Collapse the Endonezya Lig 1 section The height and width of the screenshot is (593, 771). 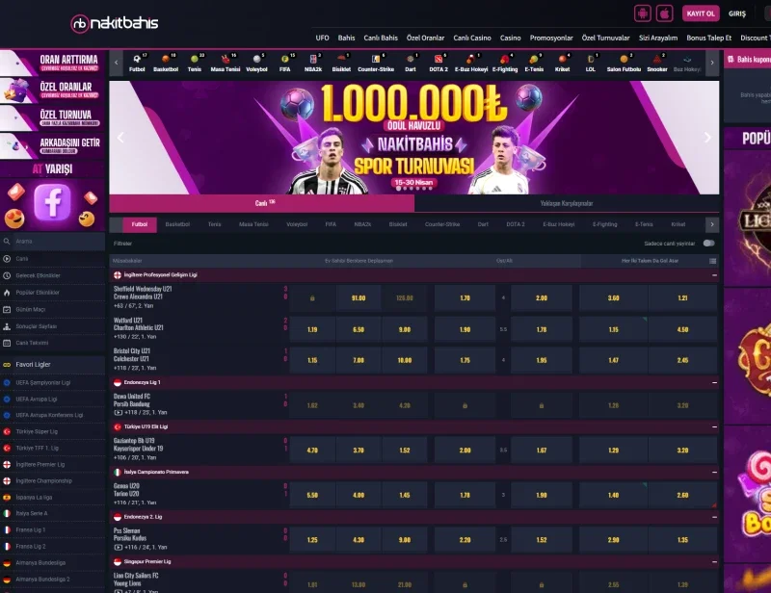(x=714, y=382)
